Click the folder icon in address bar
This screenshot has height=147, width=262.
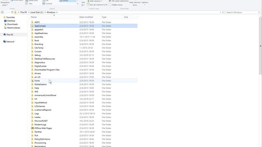16,12
